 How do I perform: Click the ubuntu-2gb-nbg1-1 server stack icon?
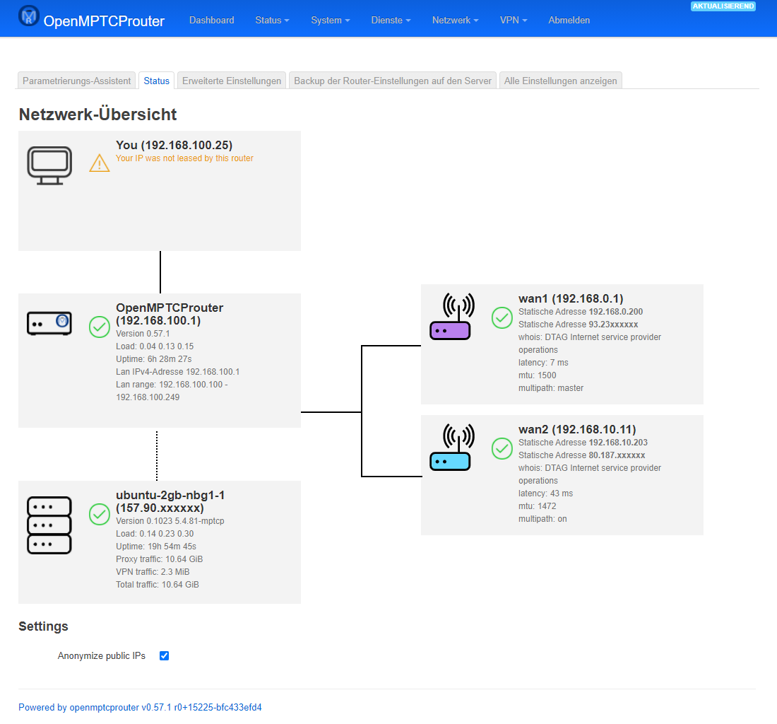click(49, 525)
